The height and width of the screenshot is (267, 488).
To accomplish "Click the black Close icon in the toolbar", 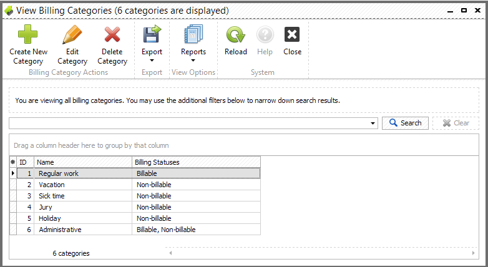I will coord(292,34).
